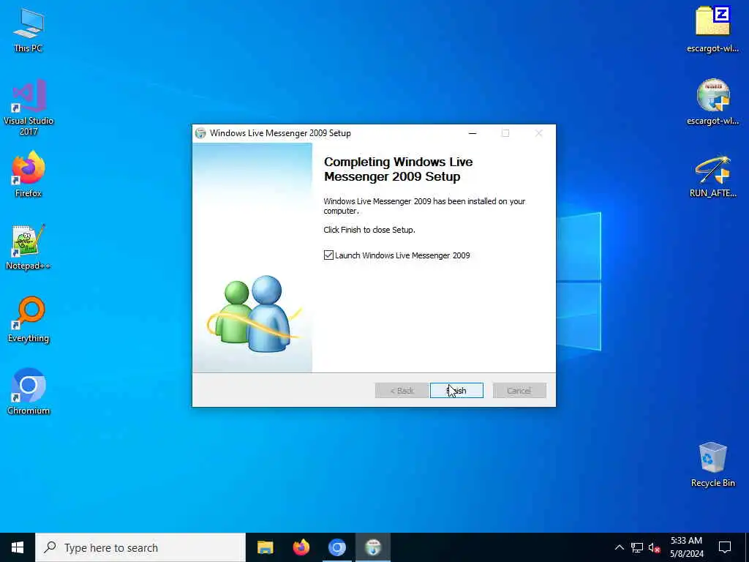Select the Firefox desktop shortcut
749x562 pixels.
[29, 174]
